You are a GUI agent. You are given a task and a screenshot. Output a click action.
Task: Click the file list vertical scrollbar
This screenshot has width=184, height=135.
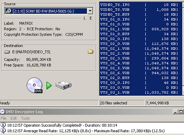(183, 49)
